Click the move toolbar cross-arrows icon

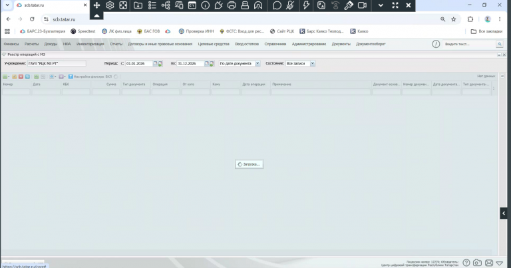coord(96,5)
